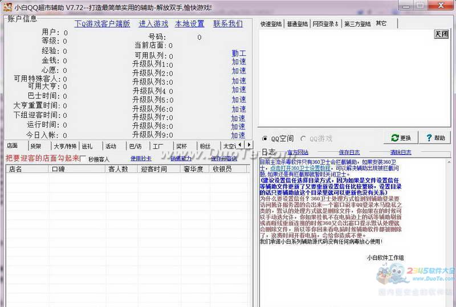Open help via the 帮助 question-mark button

435,138
